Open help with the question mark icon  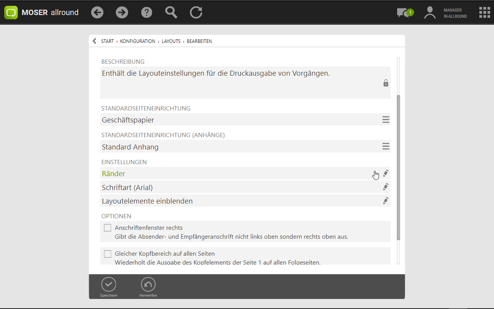point(147,13)
